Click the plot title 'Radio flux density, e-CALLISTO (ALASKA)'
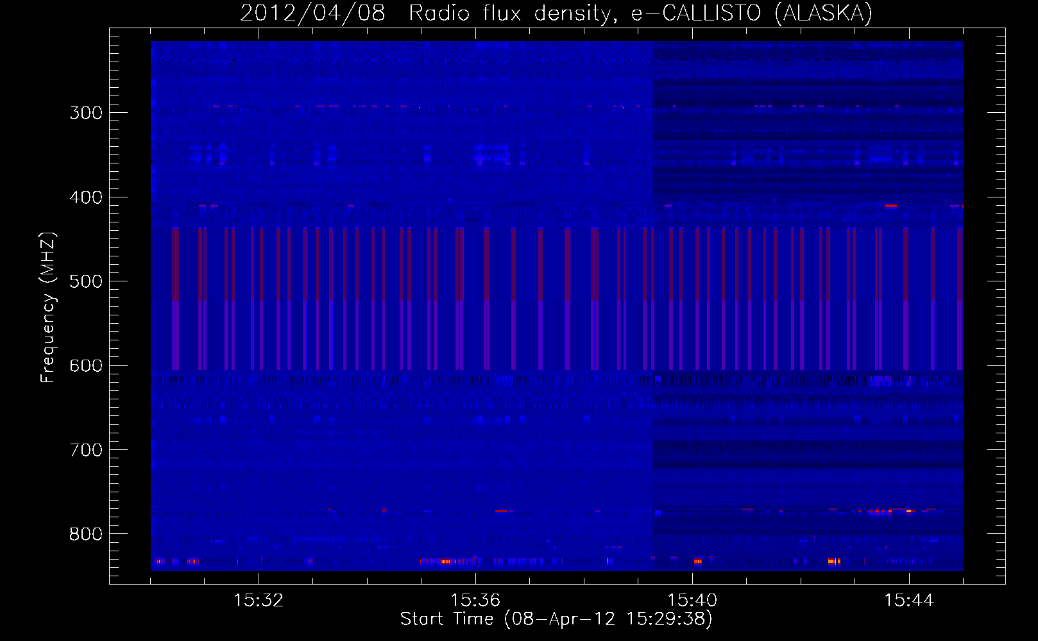This screenshot has height=641, width=1038. pos(640,13)
